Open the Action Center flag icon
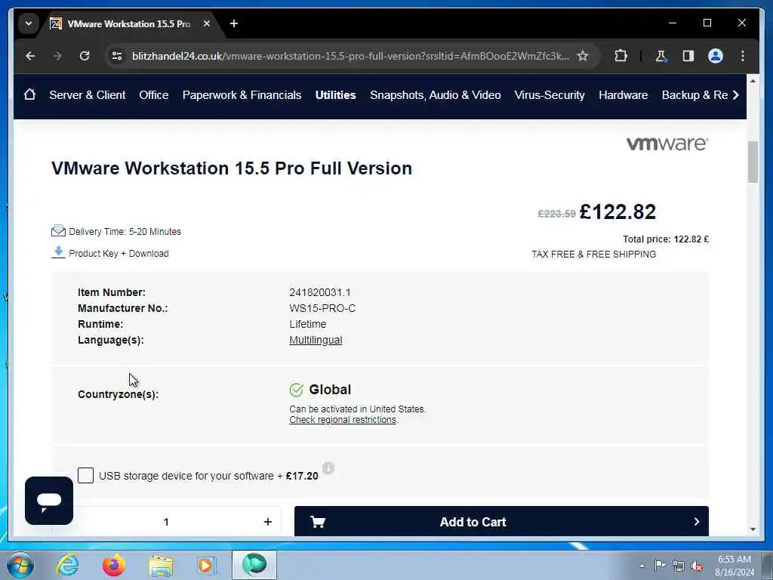The height and width of the screenshot is (580, 773). [660, 565]
